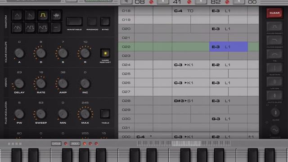Click the vibrato INC knob
Viewport: 288px width, 162px height.
pos(85,84)
